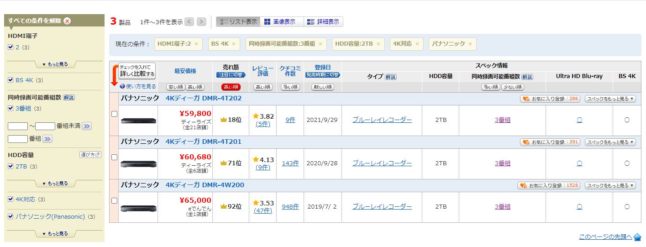This screenshot has height=247, width=646.
Task: Sort by 安い順 price
Action: tap(175, 87)
